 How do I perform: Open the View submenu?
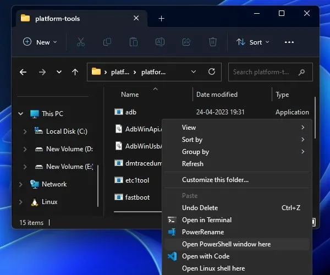pos(237,128)
